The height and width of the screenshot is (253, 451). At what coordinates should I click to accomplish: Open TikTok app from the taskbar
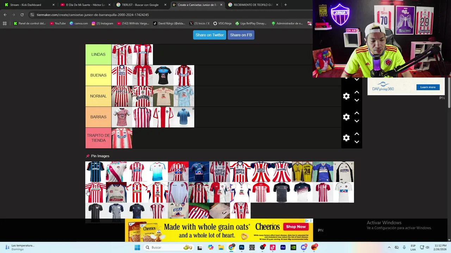pos(273,247)
